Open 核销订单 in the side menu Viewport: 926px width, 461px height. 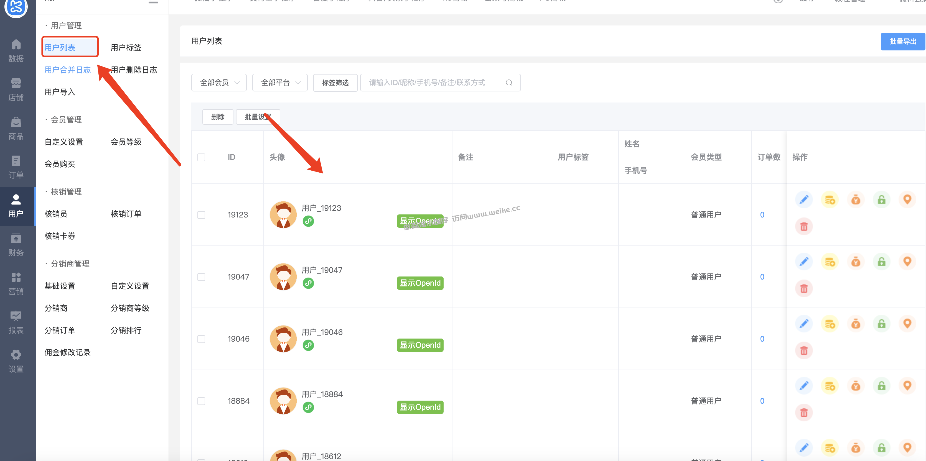pos(126,214)
